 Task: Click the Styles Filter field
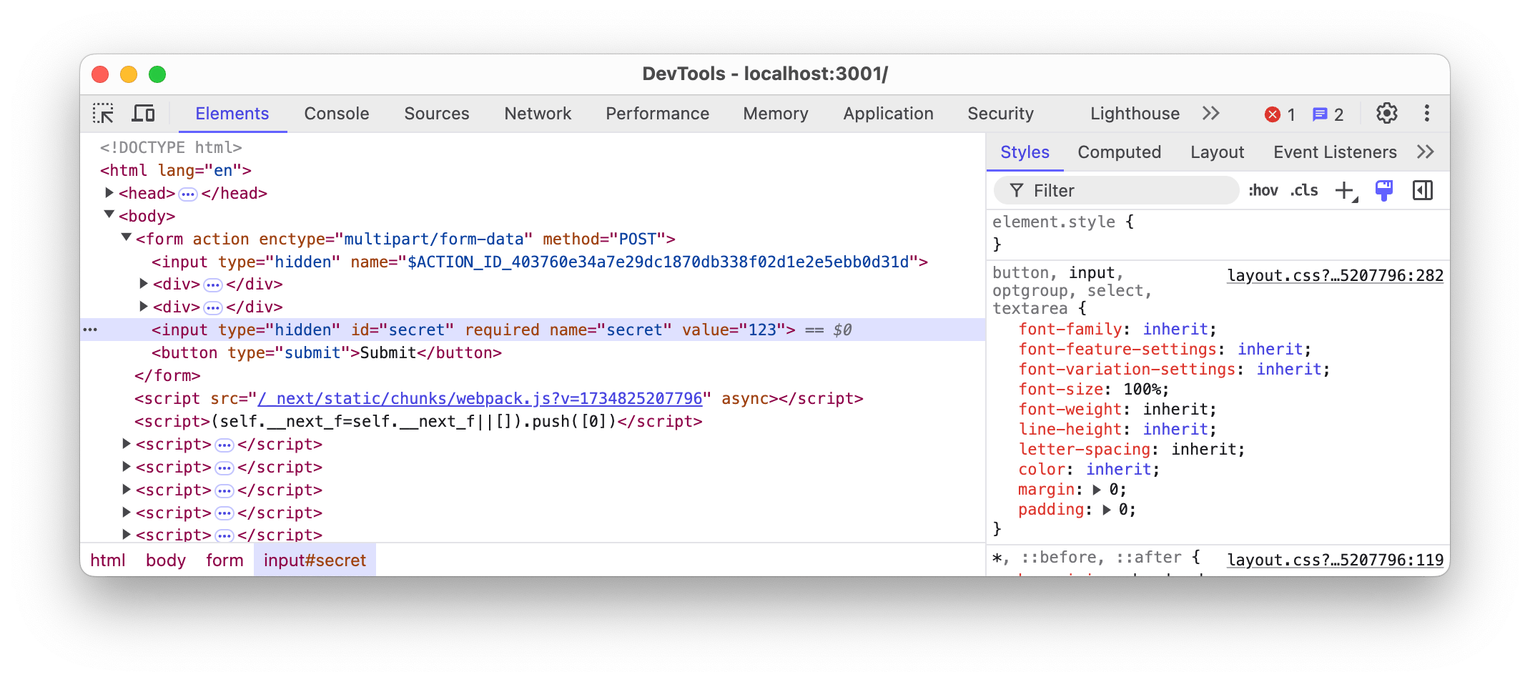coord(1117,191)
